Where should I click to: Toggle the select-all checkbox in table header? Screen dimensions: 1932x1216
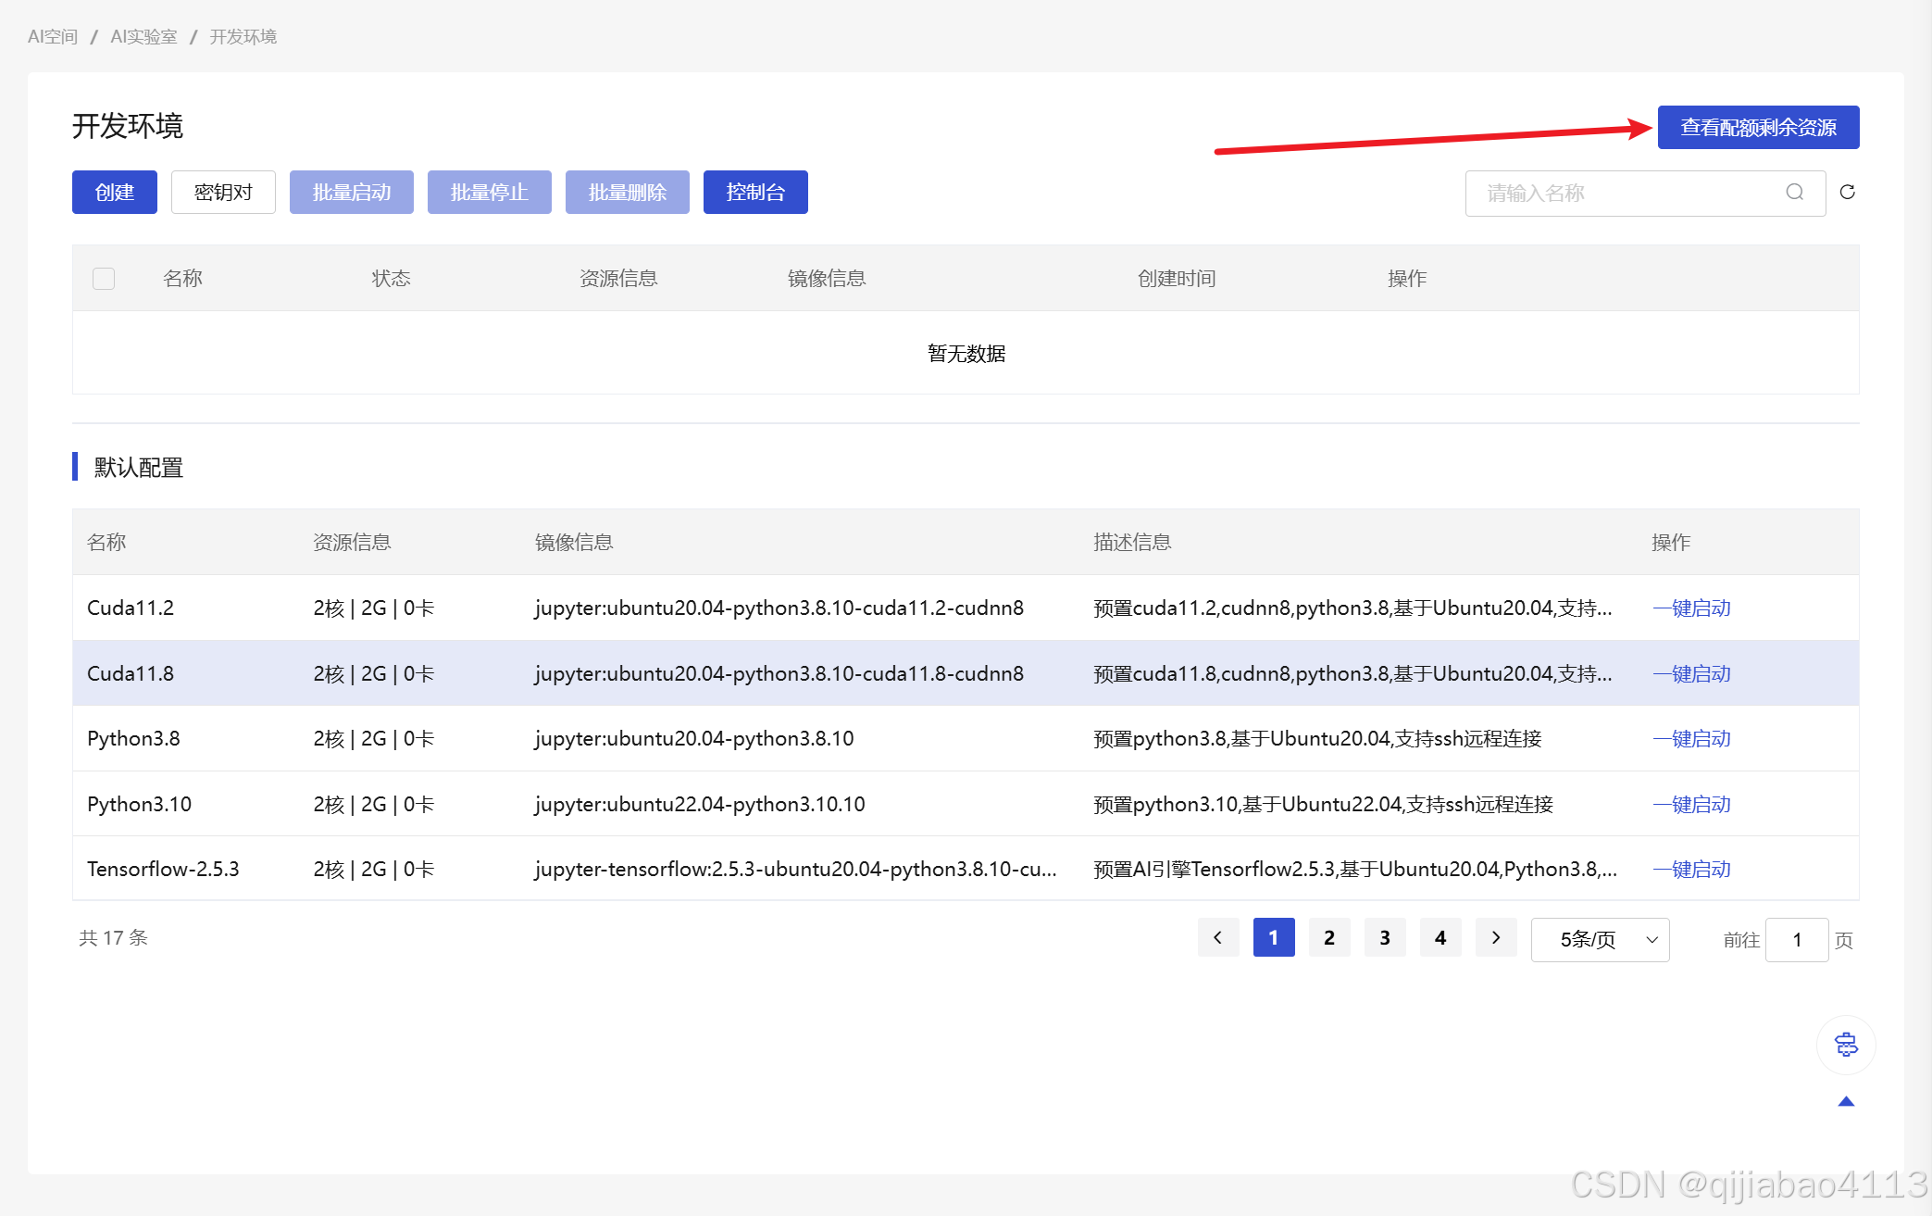click(x=104, y=278)
